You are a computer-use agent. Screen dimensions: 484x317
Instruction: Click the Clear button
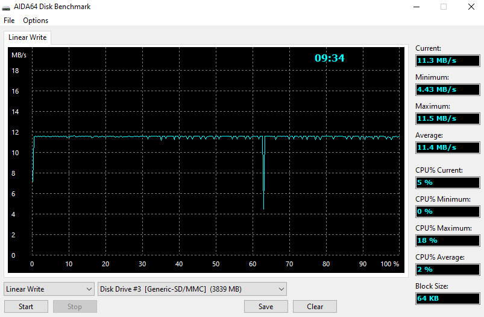click(x=315, y=307)
